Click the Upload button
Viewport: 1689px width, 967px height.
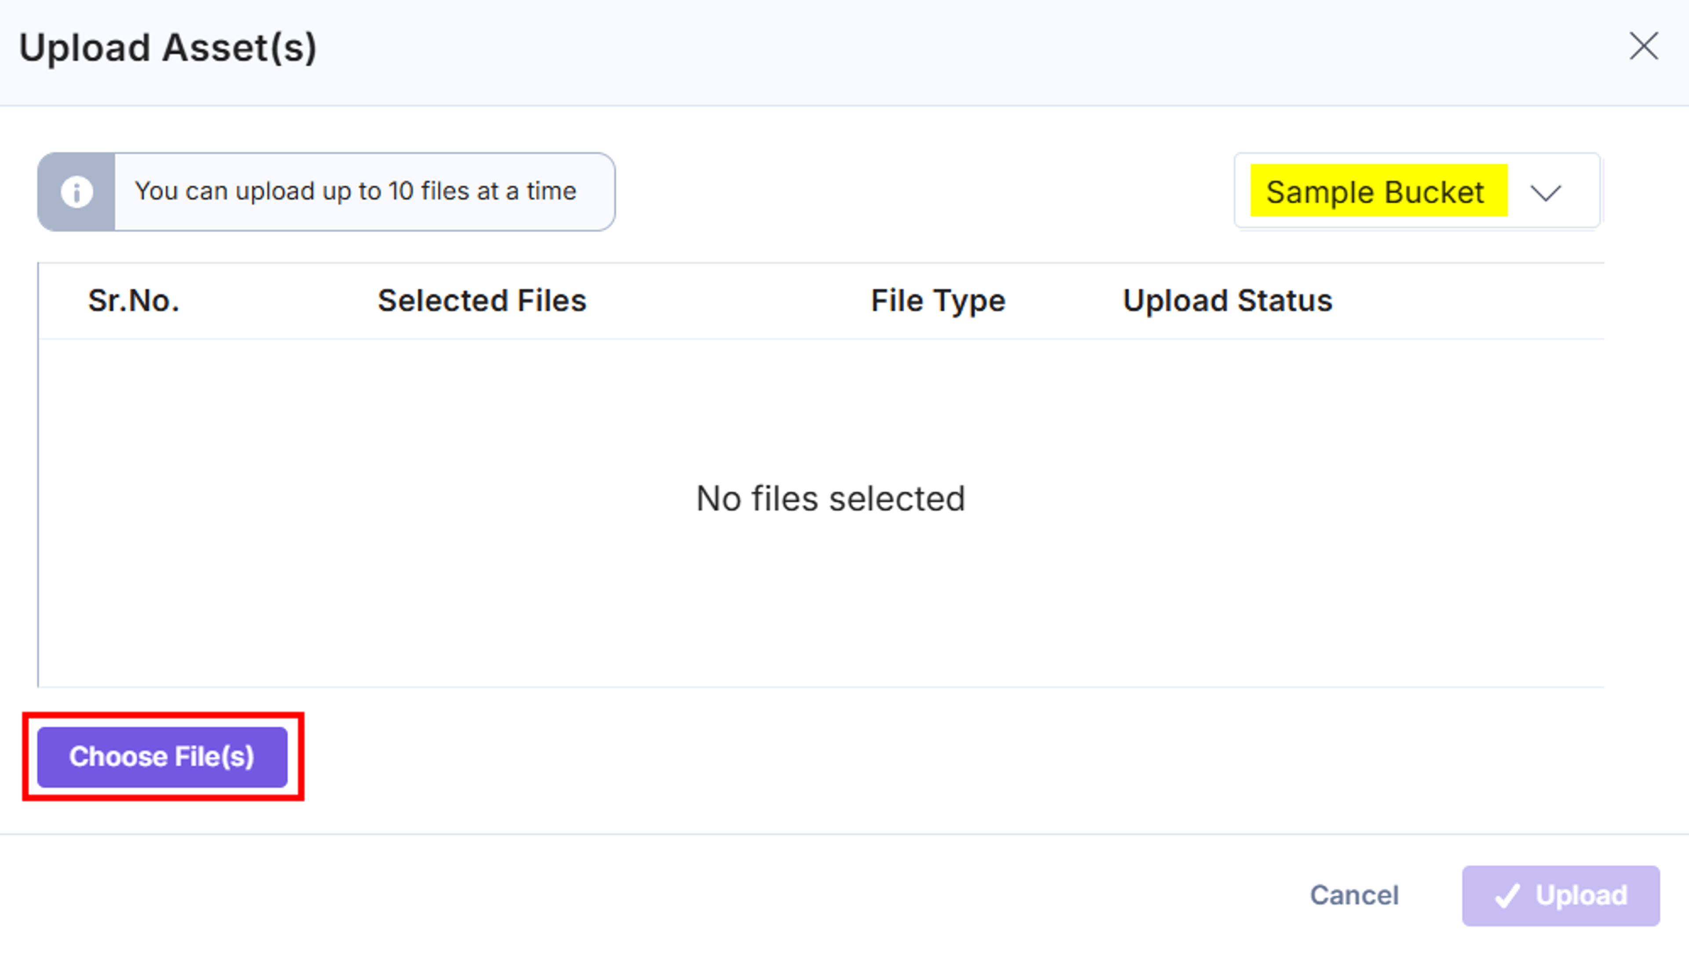pyautogui.click(x=1561, y=896)
